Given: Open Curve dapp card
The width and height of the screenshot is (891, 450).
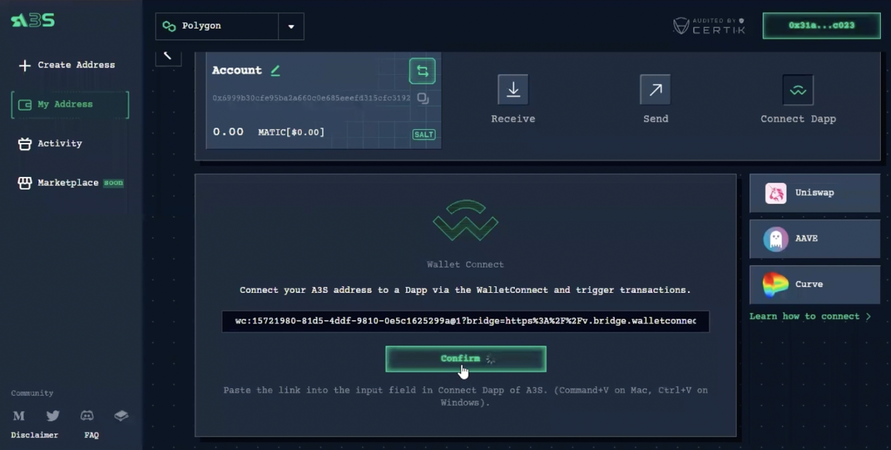Looking at the screenshot, I should (815, 284).
